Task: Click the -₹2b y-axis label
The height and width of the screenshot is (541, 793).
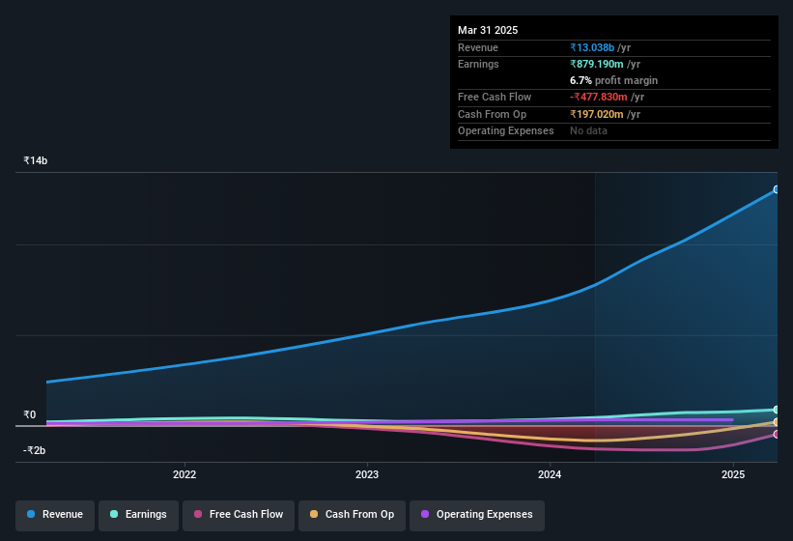Action: pos(35,450)
